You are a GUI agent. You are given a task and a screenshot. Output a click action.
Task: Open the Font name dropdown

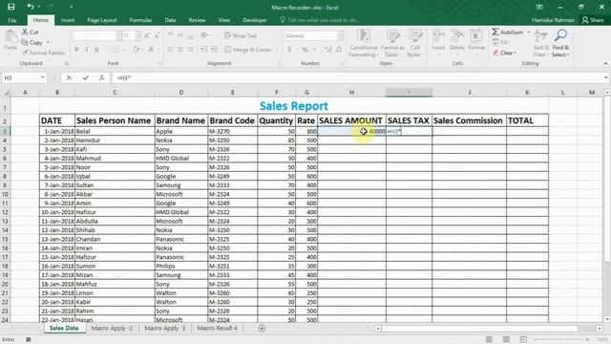[x=118, y=36]
